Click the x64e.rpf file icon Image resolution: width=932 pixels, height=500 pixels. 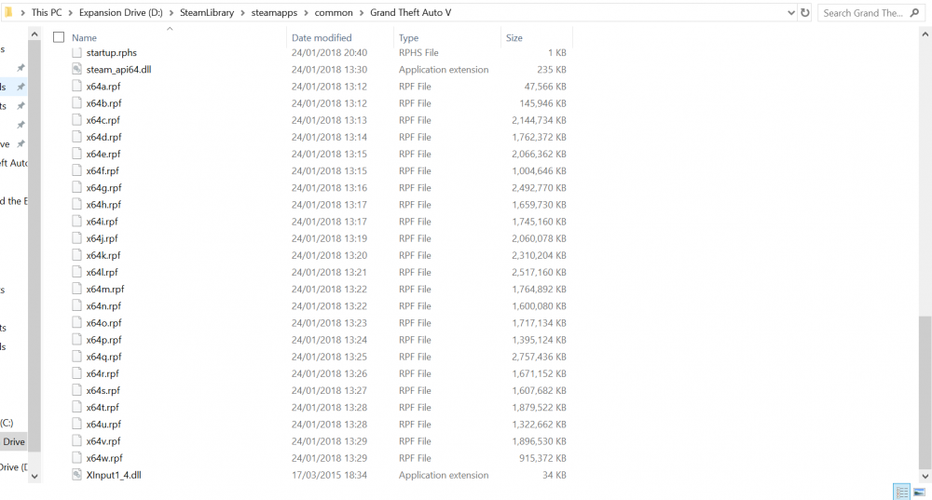point(76,154)
